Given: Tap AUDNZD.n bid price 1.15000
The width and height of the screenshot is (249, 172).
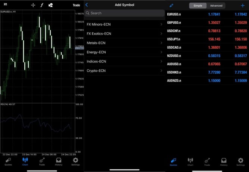Looking at the screenshot, I should pyautogui.click(x=214, y=81).
